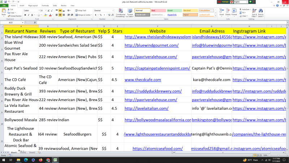Image resolution: width=289 pixels, height=163 pixels.
Task: Click Increase Decimal icon
Action: [x=109, y=15]
